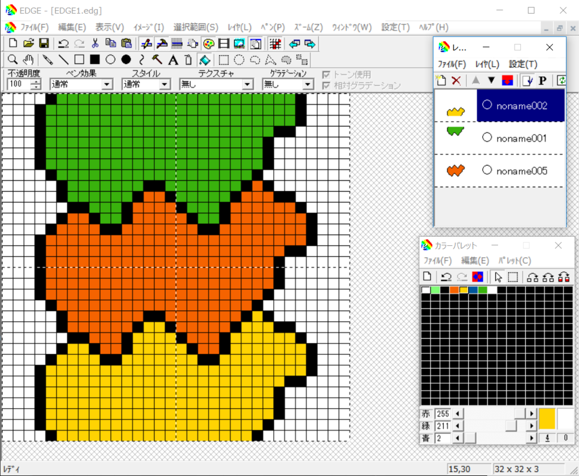Choose arrow pointer in color palette toolbar

(498, 276)
